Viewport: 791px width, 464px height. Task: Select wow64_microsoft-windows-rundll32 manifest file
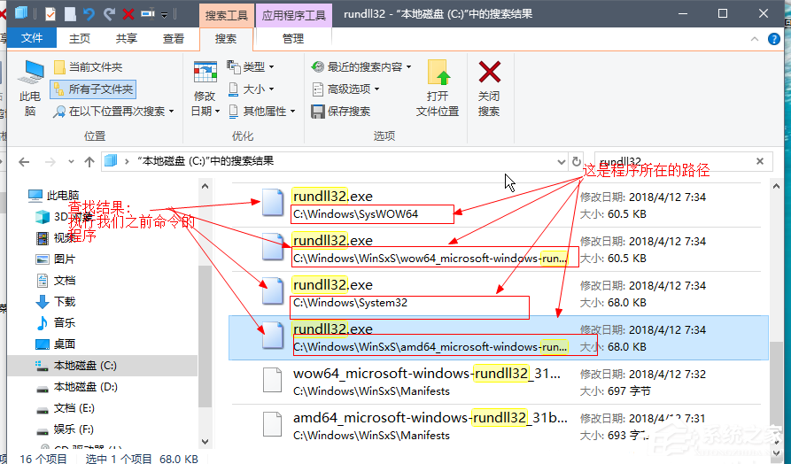point(499,382)
